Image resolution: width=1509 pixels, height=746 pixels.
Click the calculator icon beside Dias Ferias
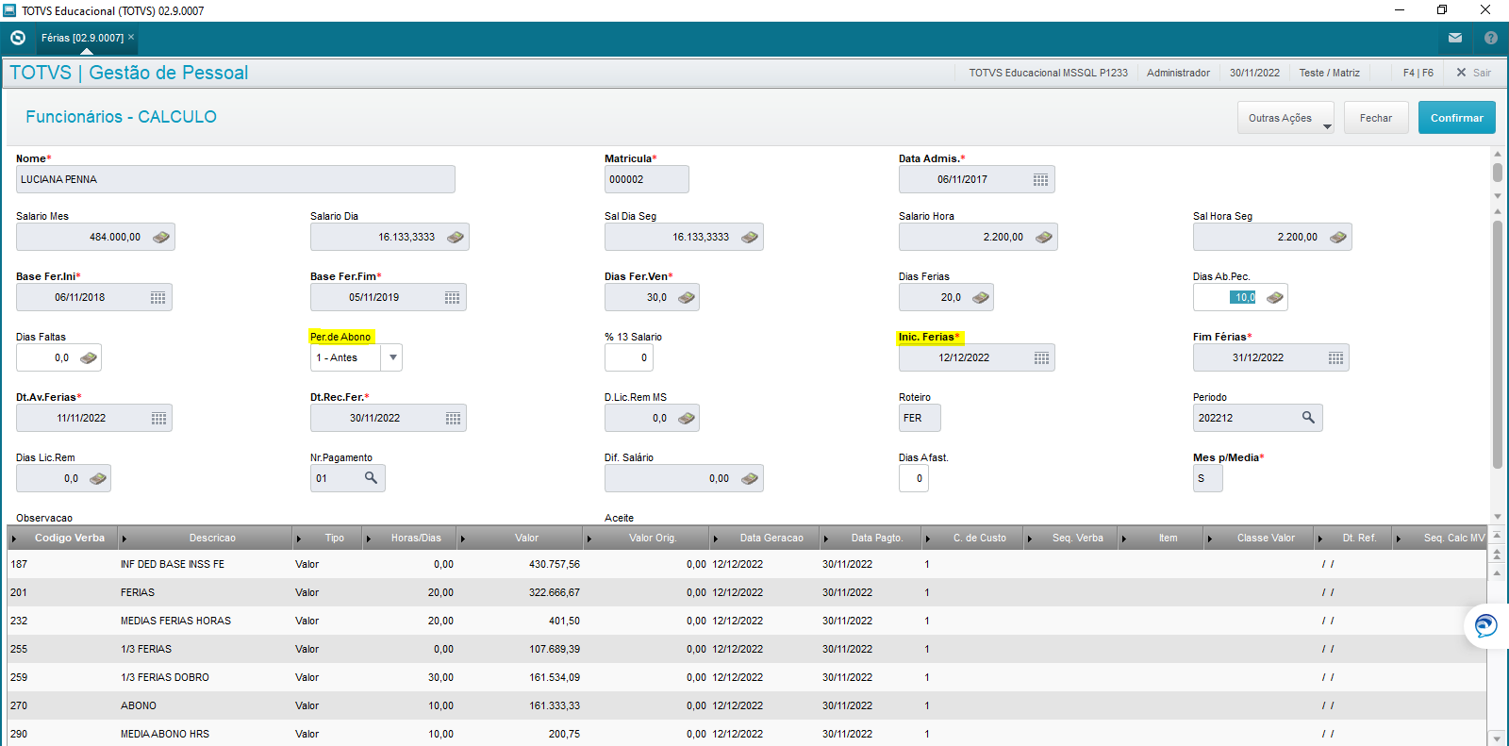(x=981, y=298)
